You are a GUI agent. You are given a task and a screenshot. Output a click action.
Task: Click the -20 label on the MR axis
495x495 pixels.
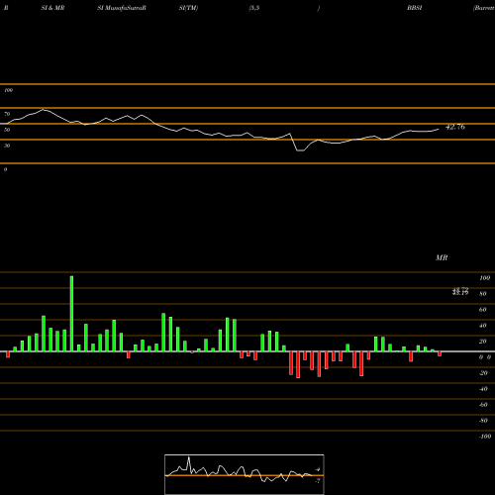483,373
